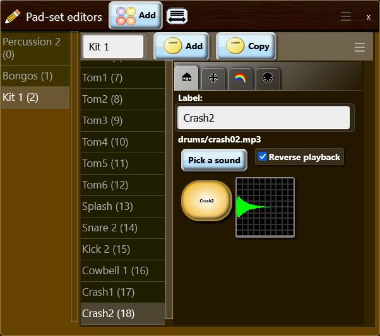Click the pencil icon in title bar

[x=12, y=16]
